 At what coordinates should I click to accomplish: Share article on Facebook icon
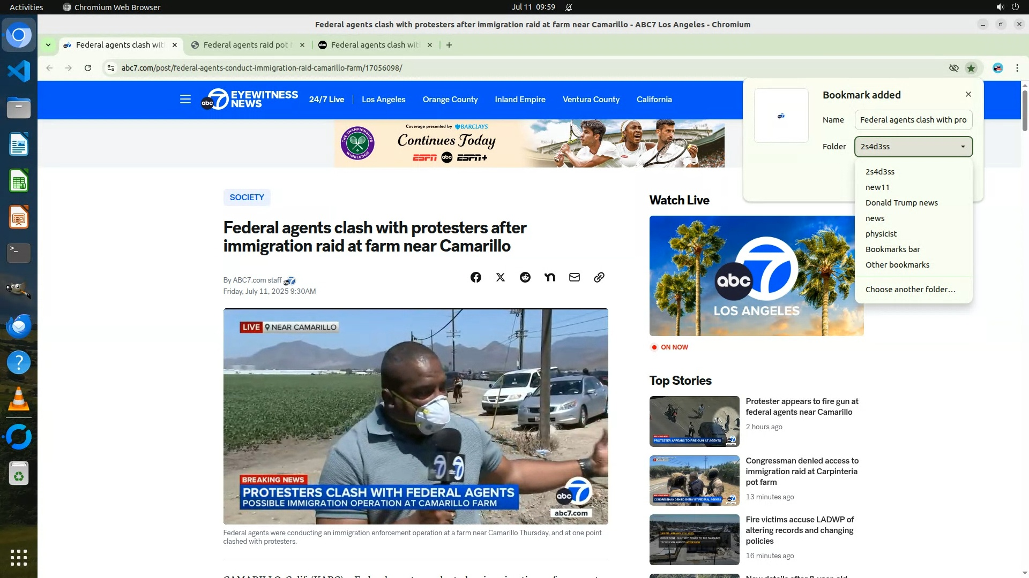(475, 277)
